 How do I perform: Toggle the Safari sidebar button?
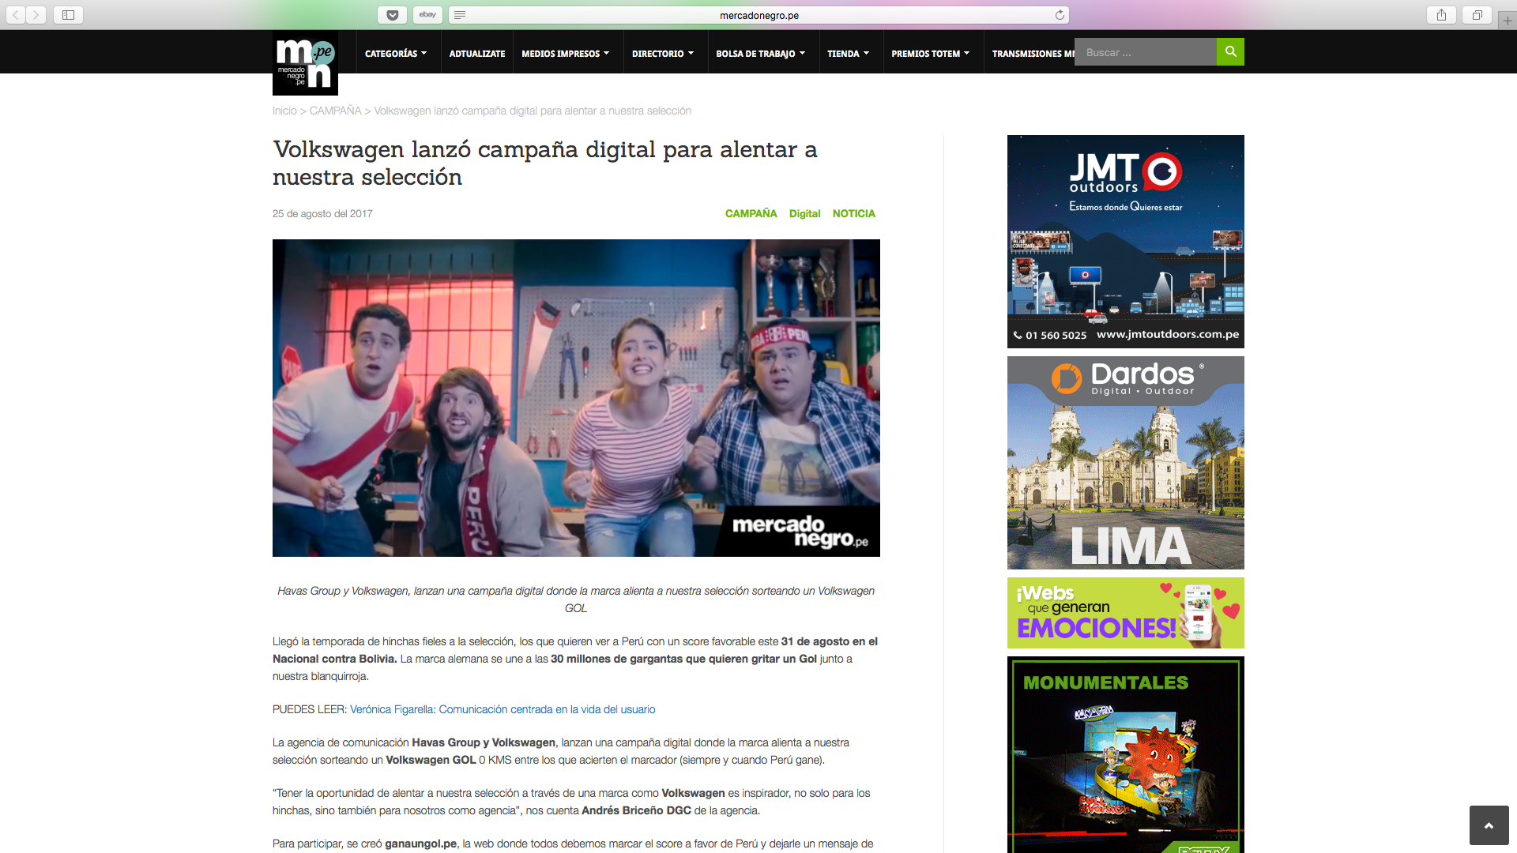click(69, 15)
